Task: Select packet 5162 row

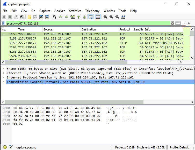Action: click(x=92, y=47)
